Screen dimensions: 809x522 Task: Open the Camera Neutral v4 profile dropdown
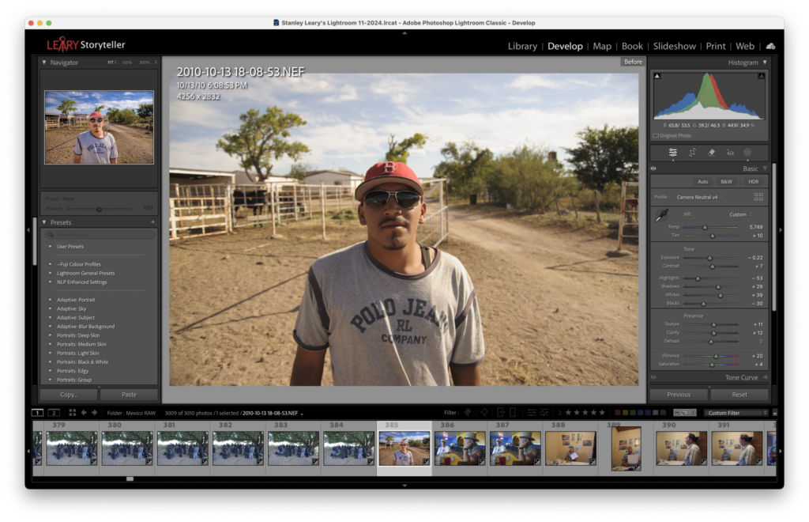click(700, 197)
